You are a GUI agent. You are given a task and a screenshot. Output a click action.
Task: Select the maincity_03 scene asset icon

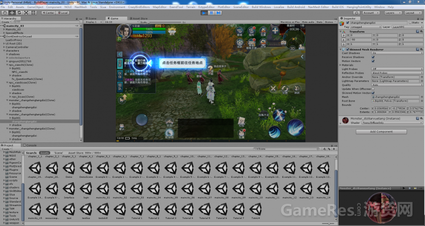point(137,189)
